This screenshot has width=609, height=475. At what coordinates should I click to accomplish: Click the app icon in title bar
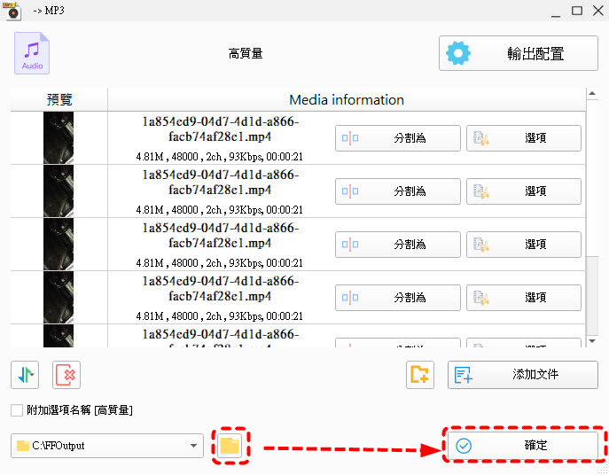coord(12,11)
